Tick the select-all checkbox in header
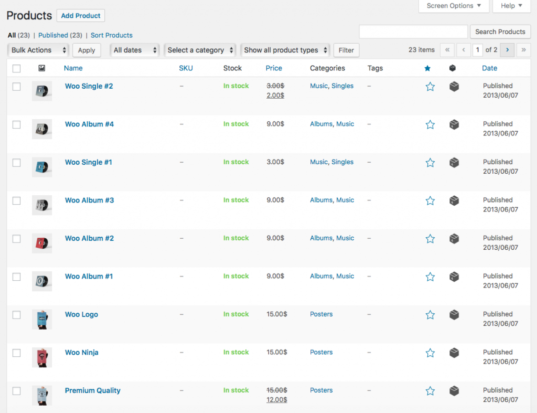Viewport: 537px width, 413px height. (16, 68)
